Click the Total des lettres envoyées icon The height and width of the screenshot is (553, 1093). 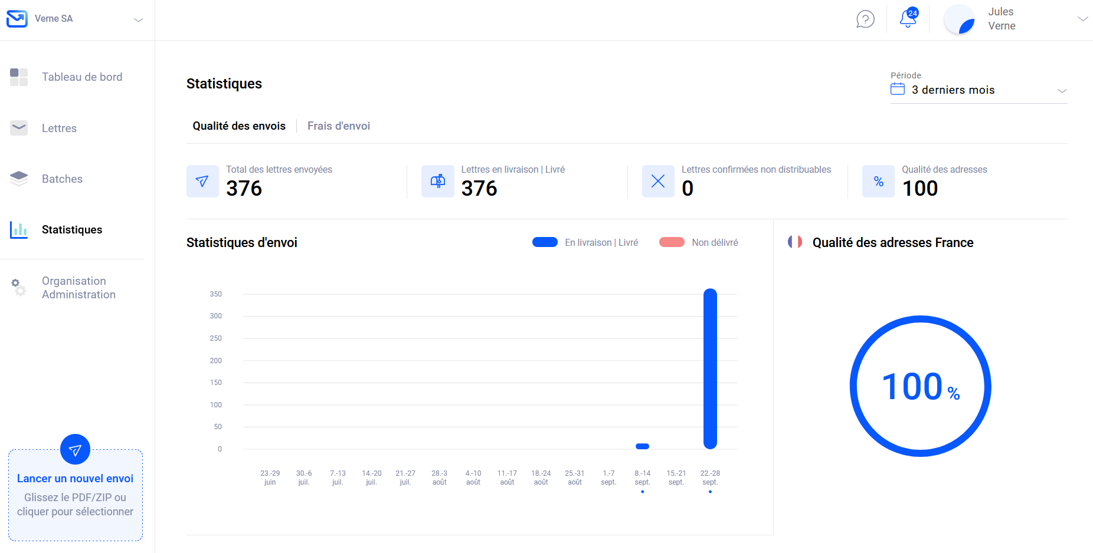point(202,182)
